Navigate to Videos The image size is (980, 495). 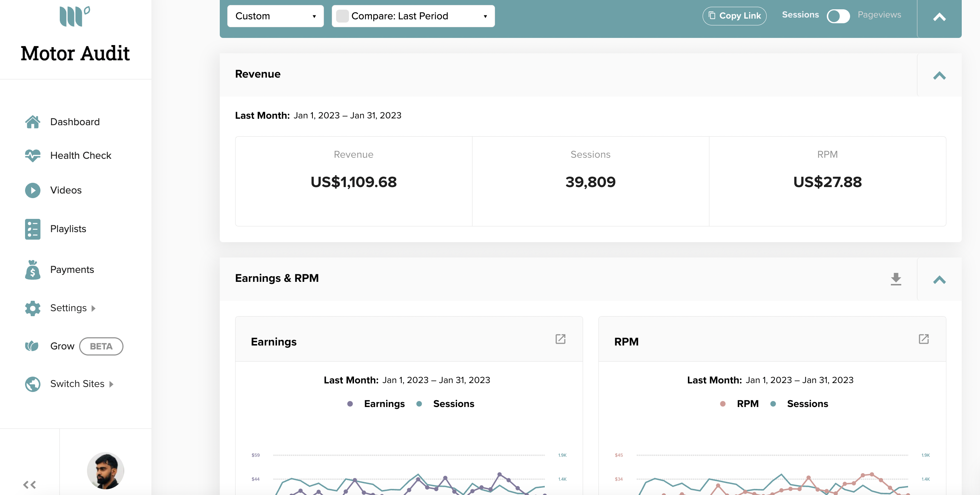pos(66,190)
